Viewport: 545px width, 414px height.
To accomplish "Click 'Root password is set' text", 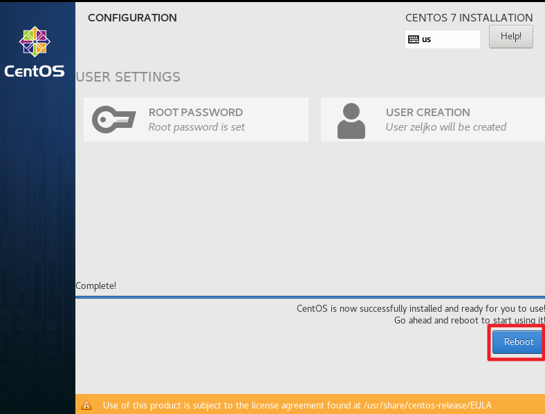I will 196,127.
